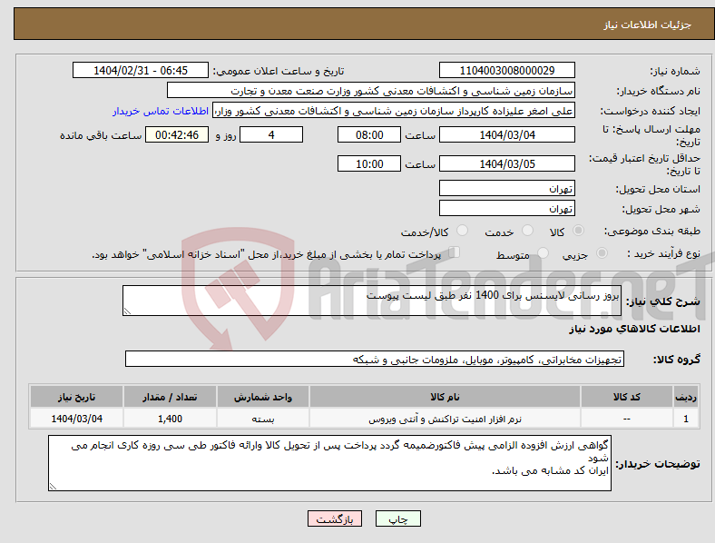
Task: Select the متوسط purchase type radio
Action: click(x=543, y=252)
